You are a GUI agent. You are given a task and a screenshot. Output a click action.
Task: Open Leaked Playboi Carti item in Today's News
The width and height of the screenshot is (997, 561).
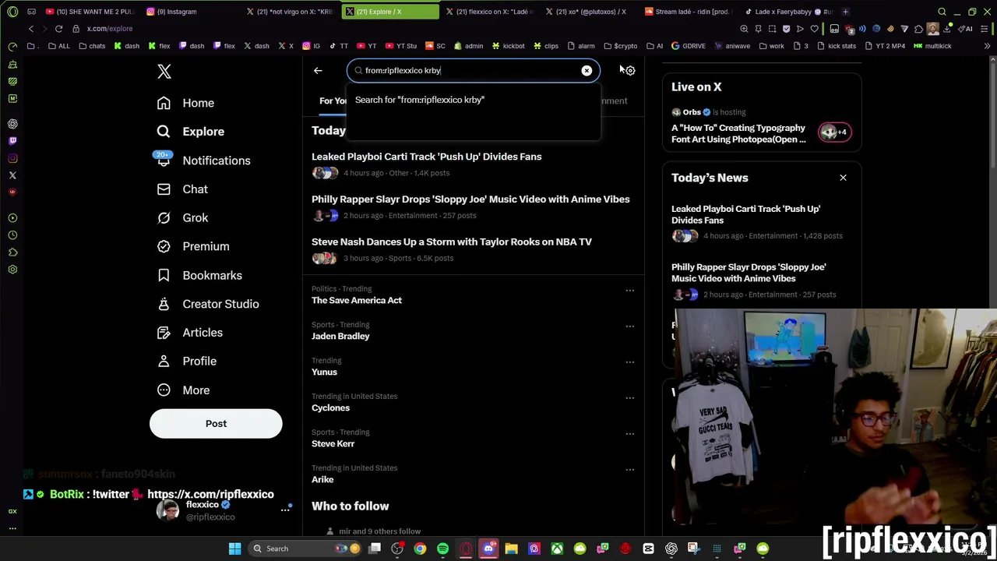coord(745,215)
